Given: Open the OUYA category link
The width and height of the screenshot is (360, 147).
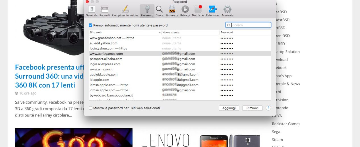Looking at the screenshot, I should click(x=277, y=116).
